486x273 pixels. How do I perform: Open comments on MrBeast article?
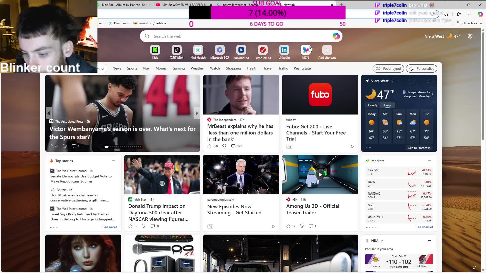[x=233, y=146]
